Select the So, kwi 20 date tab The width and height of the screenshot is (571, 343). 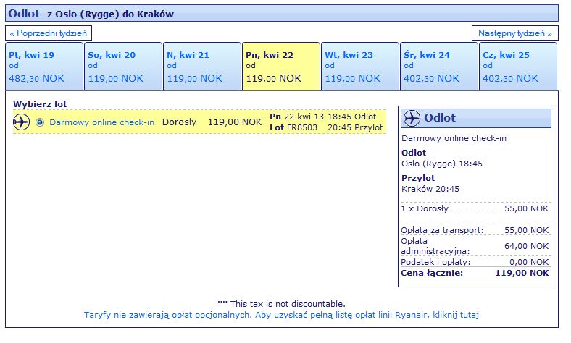[x=123, y=67]
